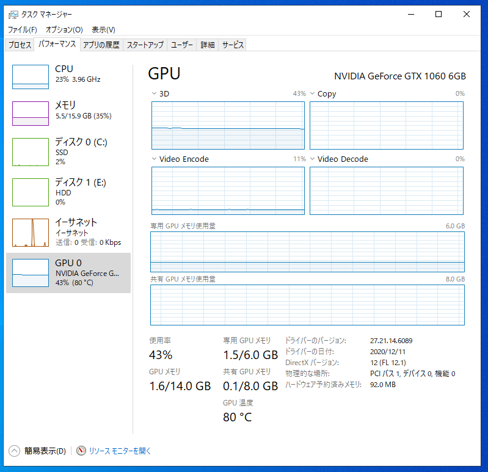This screenshot has height=472, width=488.
Task: Click the Video Decode usage graph
Action: pyautogui.click(x=387, y=191)
